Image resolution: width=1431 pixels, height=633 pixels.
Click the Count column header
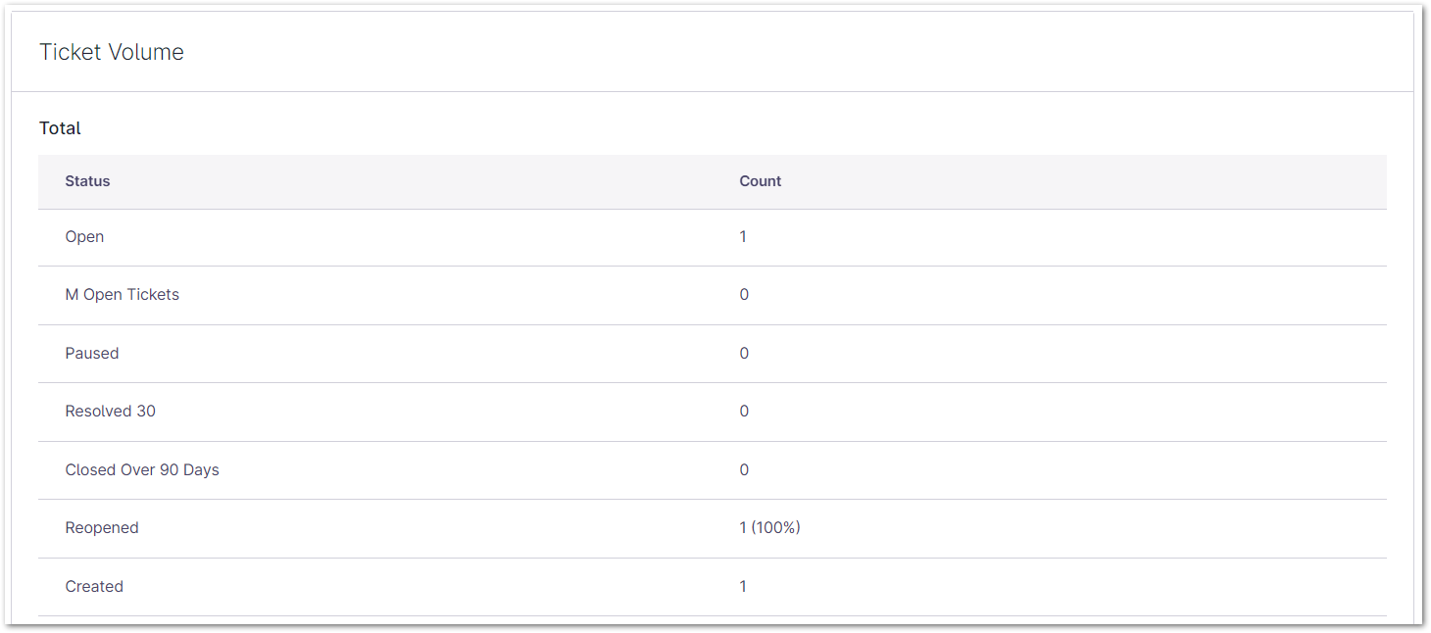point(760,181)
